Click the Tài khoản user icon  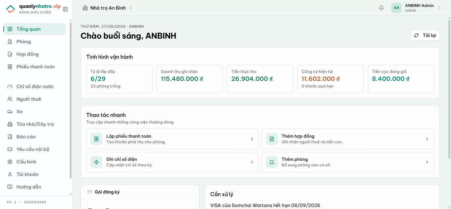10,174
